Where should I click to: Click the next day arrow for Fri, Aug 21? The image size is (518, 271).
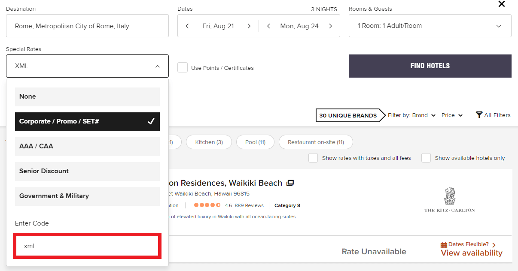(249, 26)
